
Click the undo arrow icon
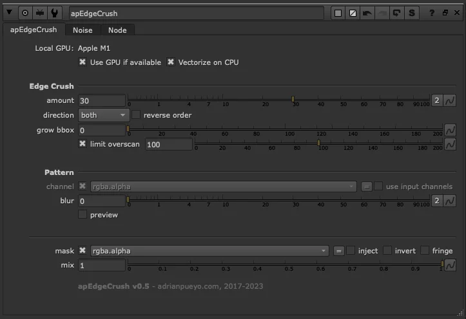point(367,13)
